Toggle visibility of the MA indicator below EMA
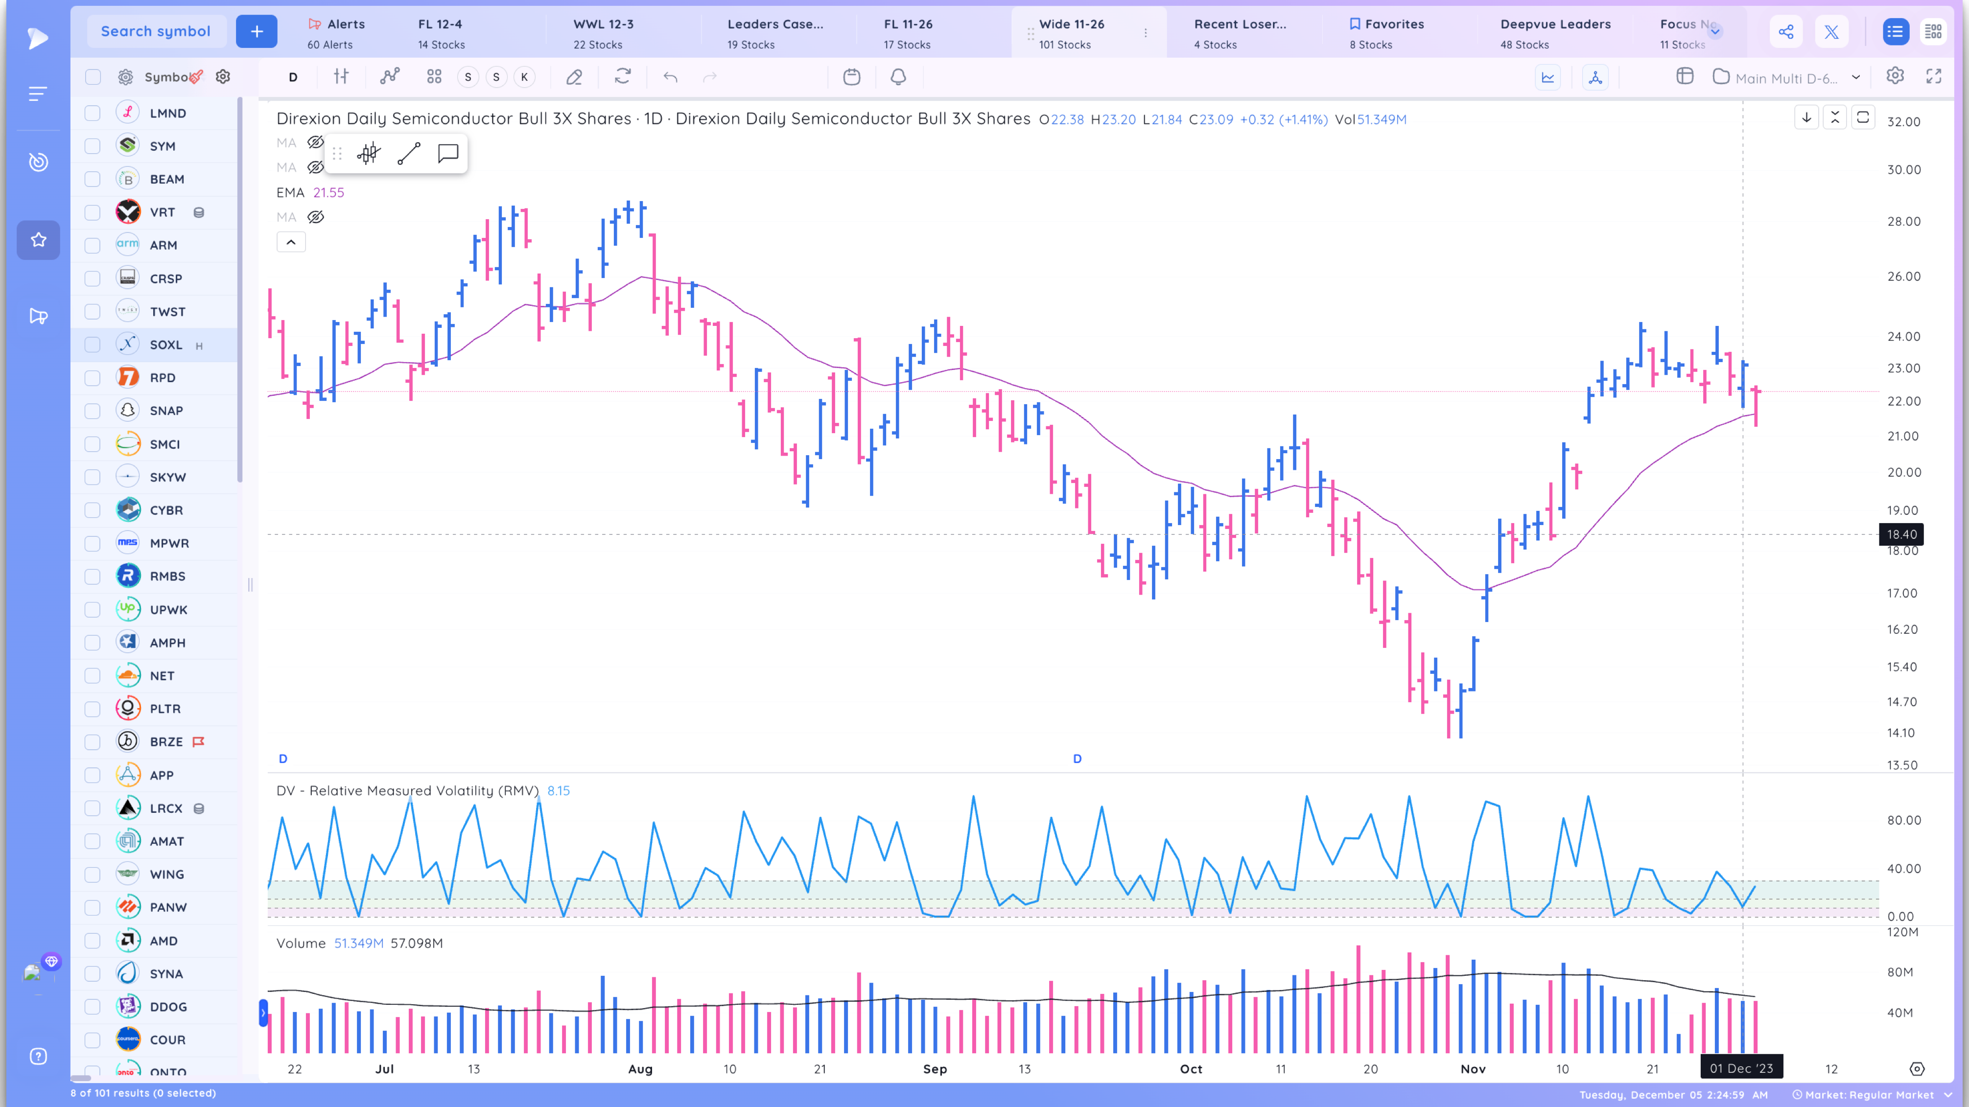 click(316, 217)
